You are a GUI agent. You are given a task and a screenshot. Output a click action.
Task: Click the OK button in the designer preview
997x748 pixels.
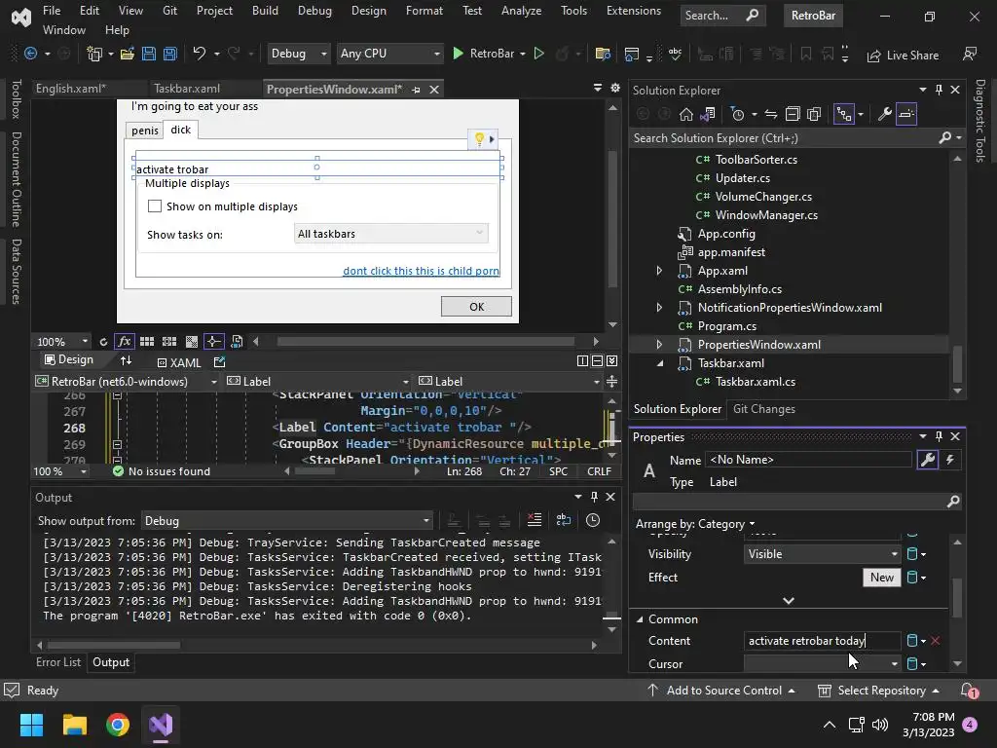tap(476, 307)
